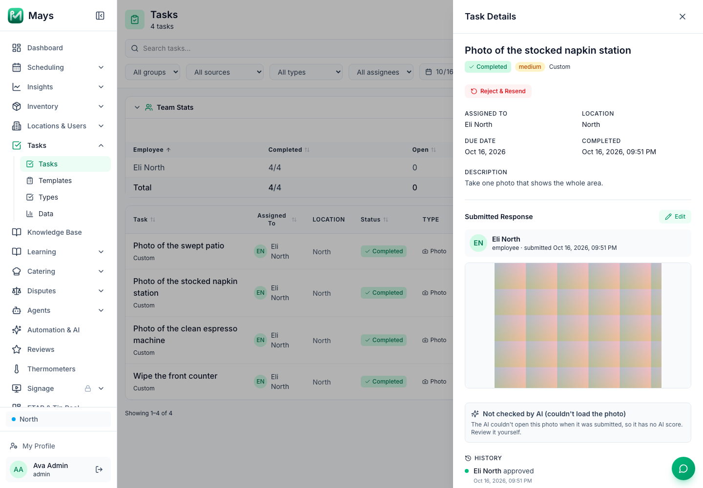Open the Types submenu item

[65, 197]
